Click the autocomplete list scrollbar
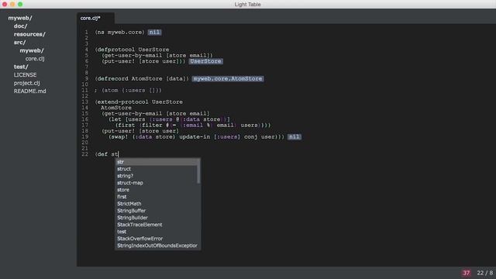 click(x=198, y=171)
